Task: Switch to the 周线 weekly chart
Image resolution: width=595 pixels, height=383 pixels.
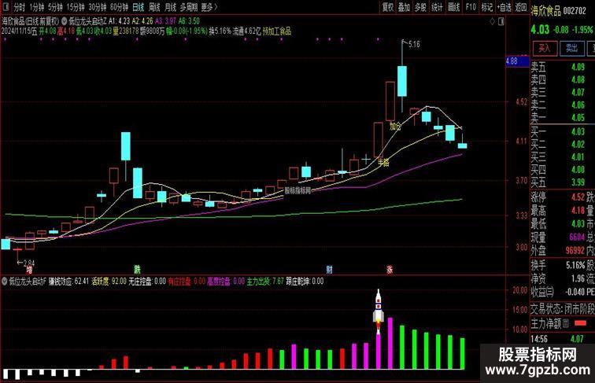Action: click(x=154, y=7)
